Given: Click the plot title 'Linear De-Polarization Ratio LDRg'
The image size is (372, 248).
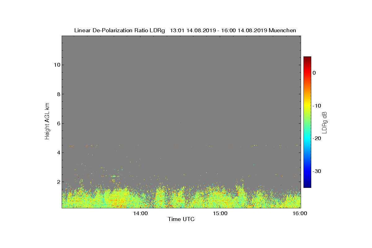Looking at the screenshot, I should coord(120,30).
